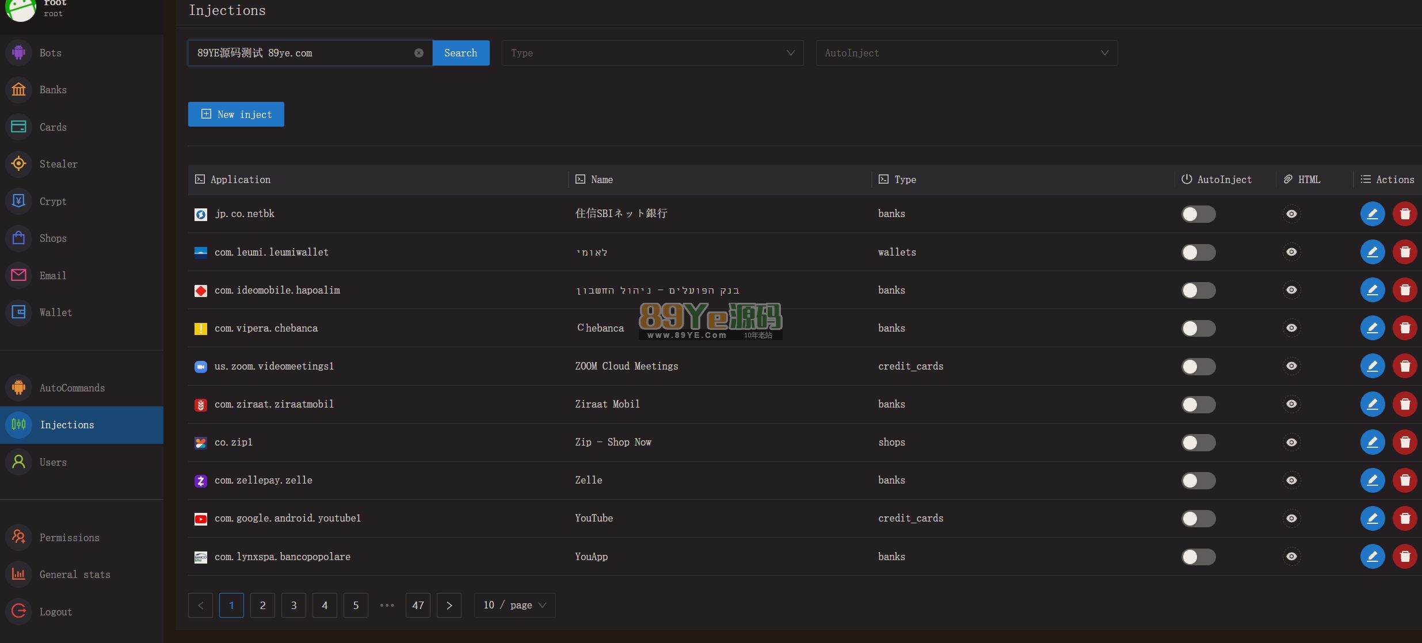
Task: Open the Wallet sidebar icon
Action: 18,312
